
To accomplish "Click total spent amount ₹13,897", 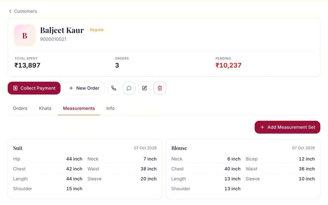I will coord(27,65).
